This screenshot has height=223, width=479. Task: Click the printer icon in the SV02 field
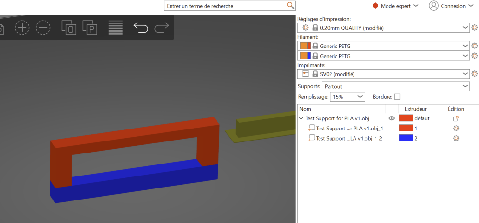[x=306, y=74]
